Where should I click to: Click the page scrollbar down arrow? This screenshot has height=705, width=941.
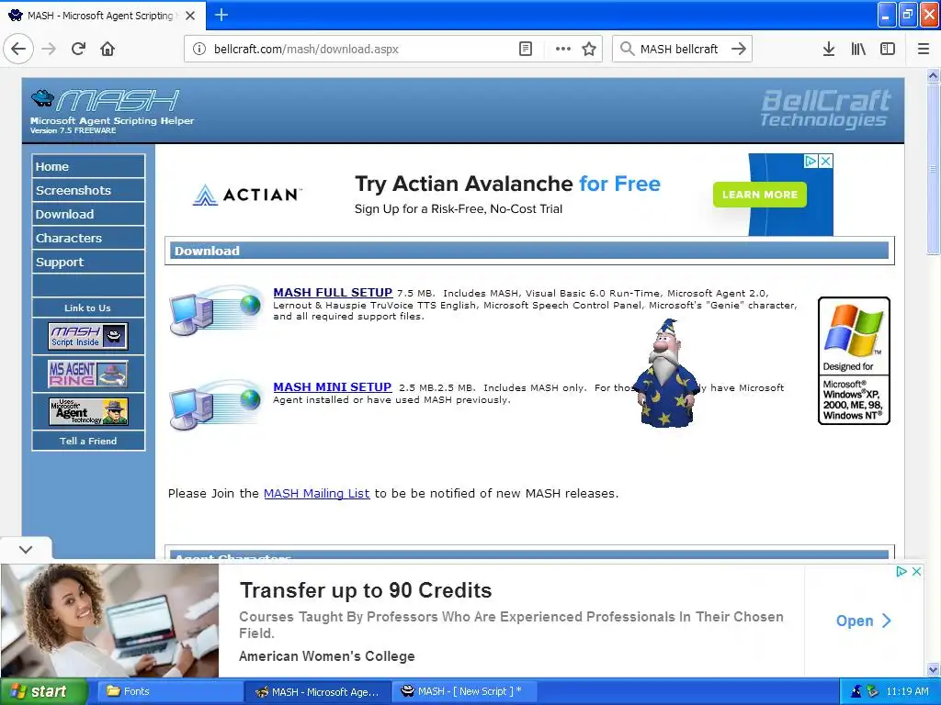coord(933,669)
